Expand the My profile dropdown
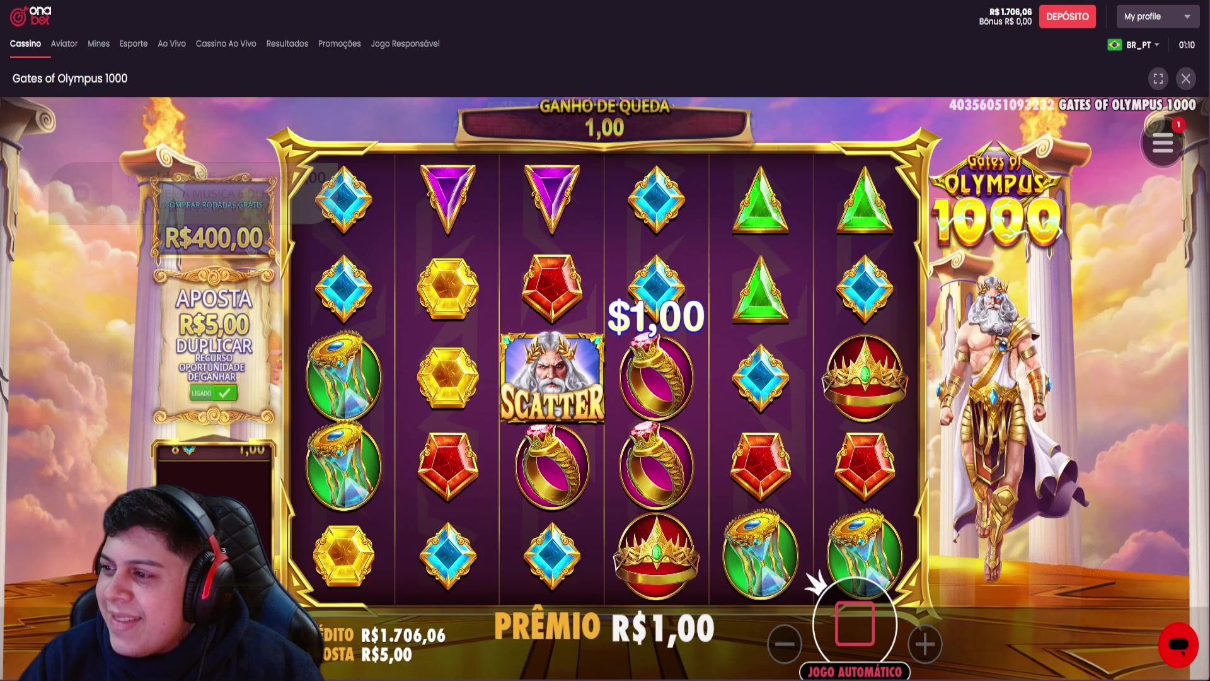Viewport: 1210px width, 681px height. pos(1158,16)
